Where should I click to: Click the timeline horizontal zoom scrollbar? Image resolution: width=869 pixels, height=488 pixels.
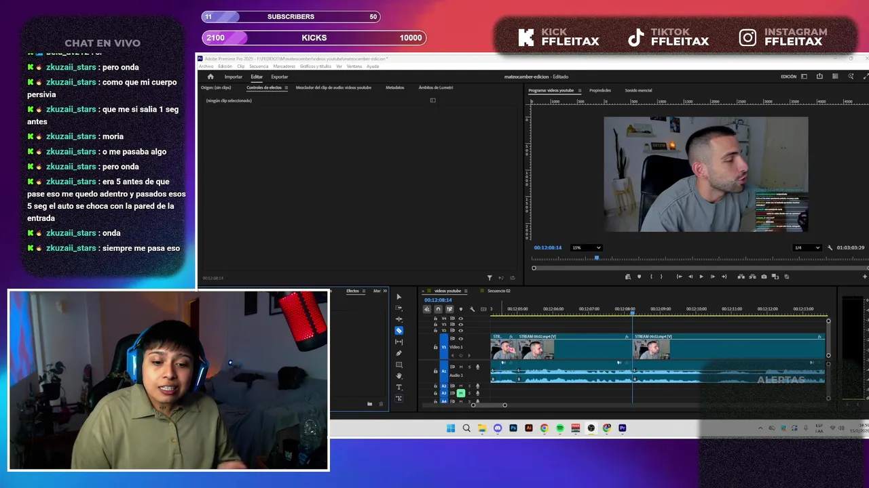[x=489, y=405]
